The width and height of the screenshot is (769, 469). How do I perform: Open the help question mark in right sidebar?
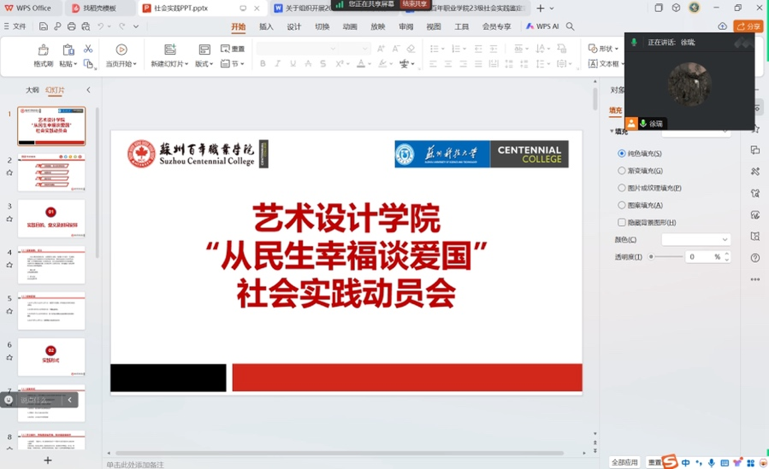(755, 258)
